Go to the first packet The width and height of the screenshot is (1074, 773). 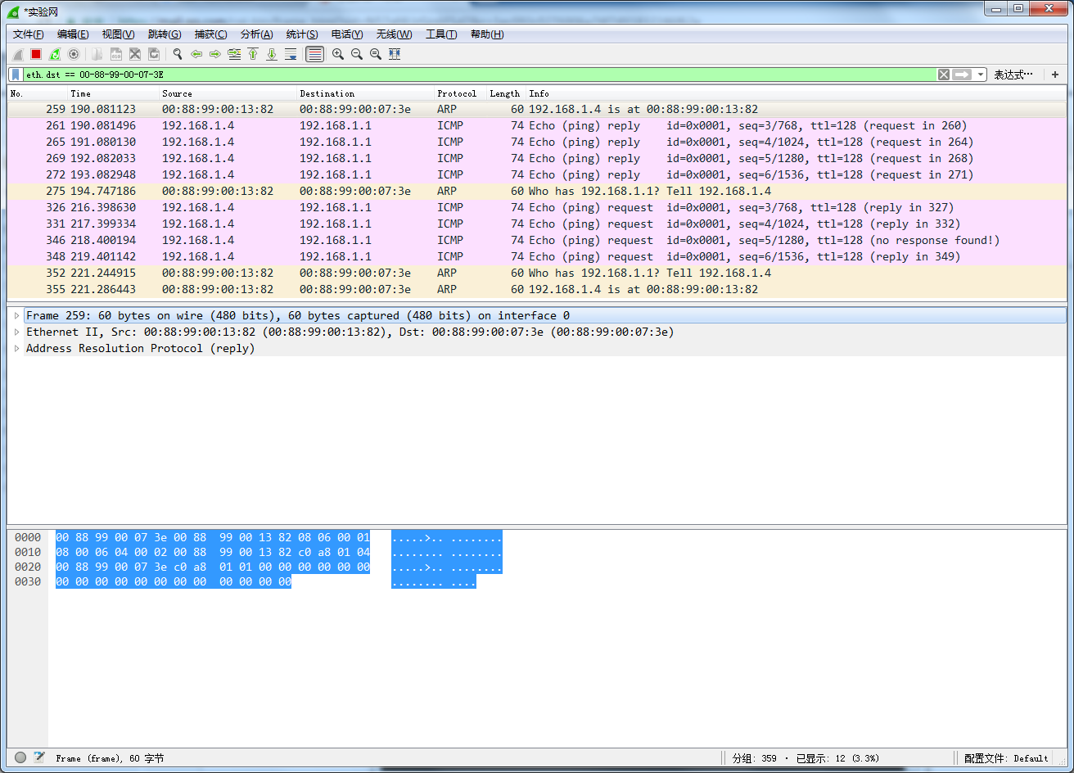coord(253,54)
